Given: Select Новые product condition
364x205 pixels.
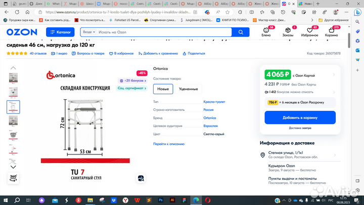Looking at the screenshot, I should (163, 89).
